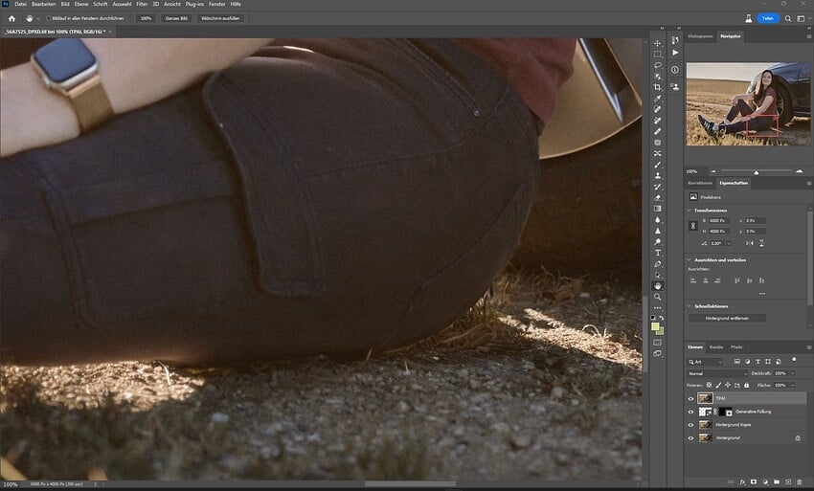Image resolution: width=814 pixels, height=491 pixels.
Task: Toggle visibility of Generative Füllung layer
Action: (x=690, y=412)
